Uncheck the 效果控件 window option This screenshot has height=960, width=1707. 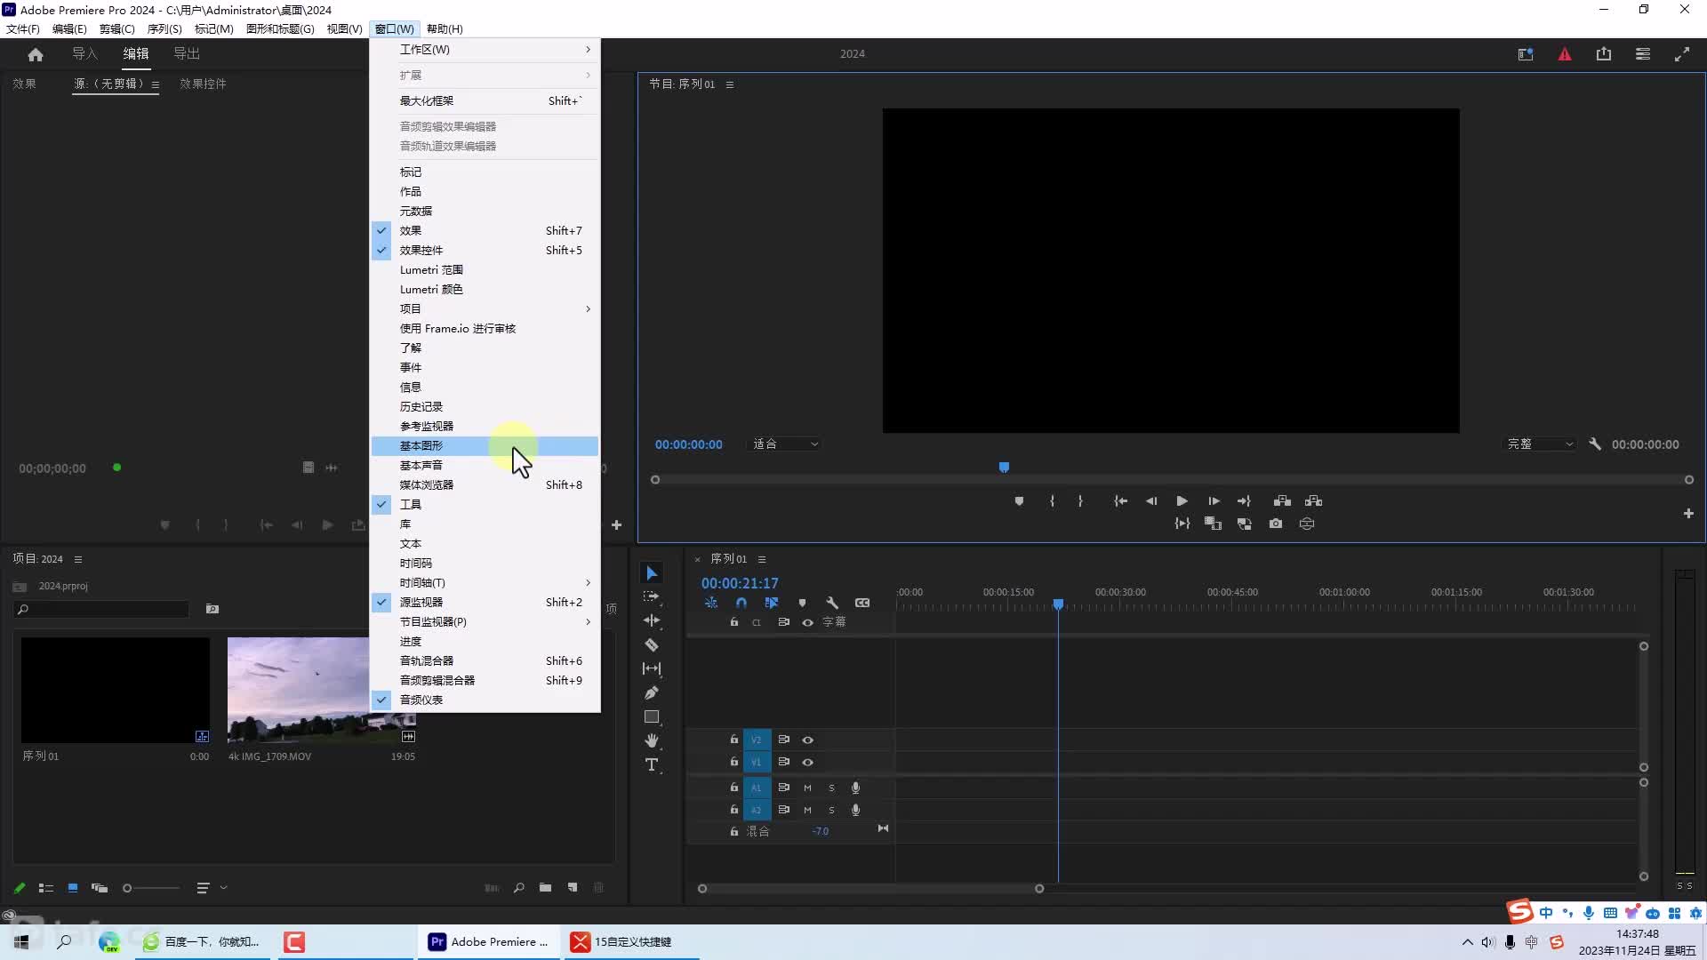(485, 250)
